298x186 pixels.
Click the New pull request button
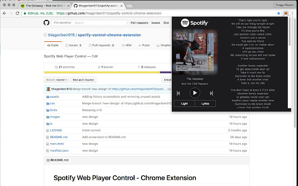pos(83,80)
